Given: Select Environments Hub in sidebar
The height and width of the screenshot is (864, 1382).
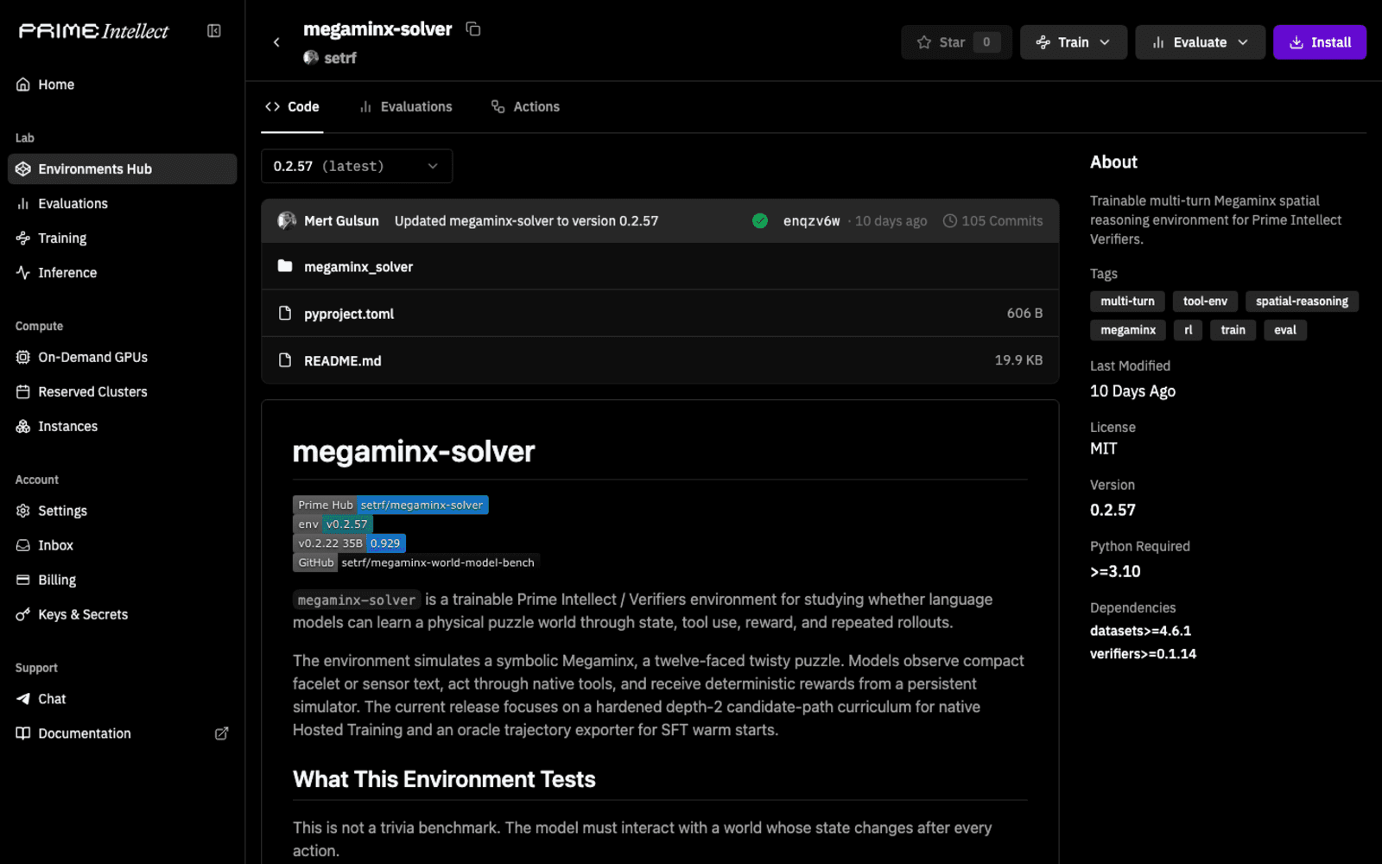Looking at the screenshot, I should (x=122, y=168).
